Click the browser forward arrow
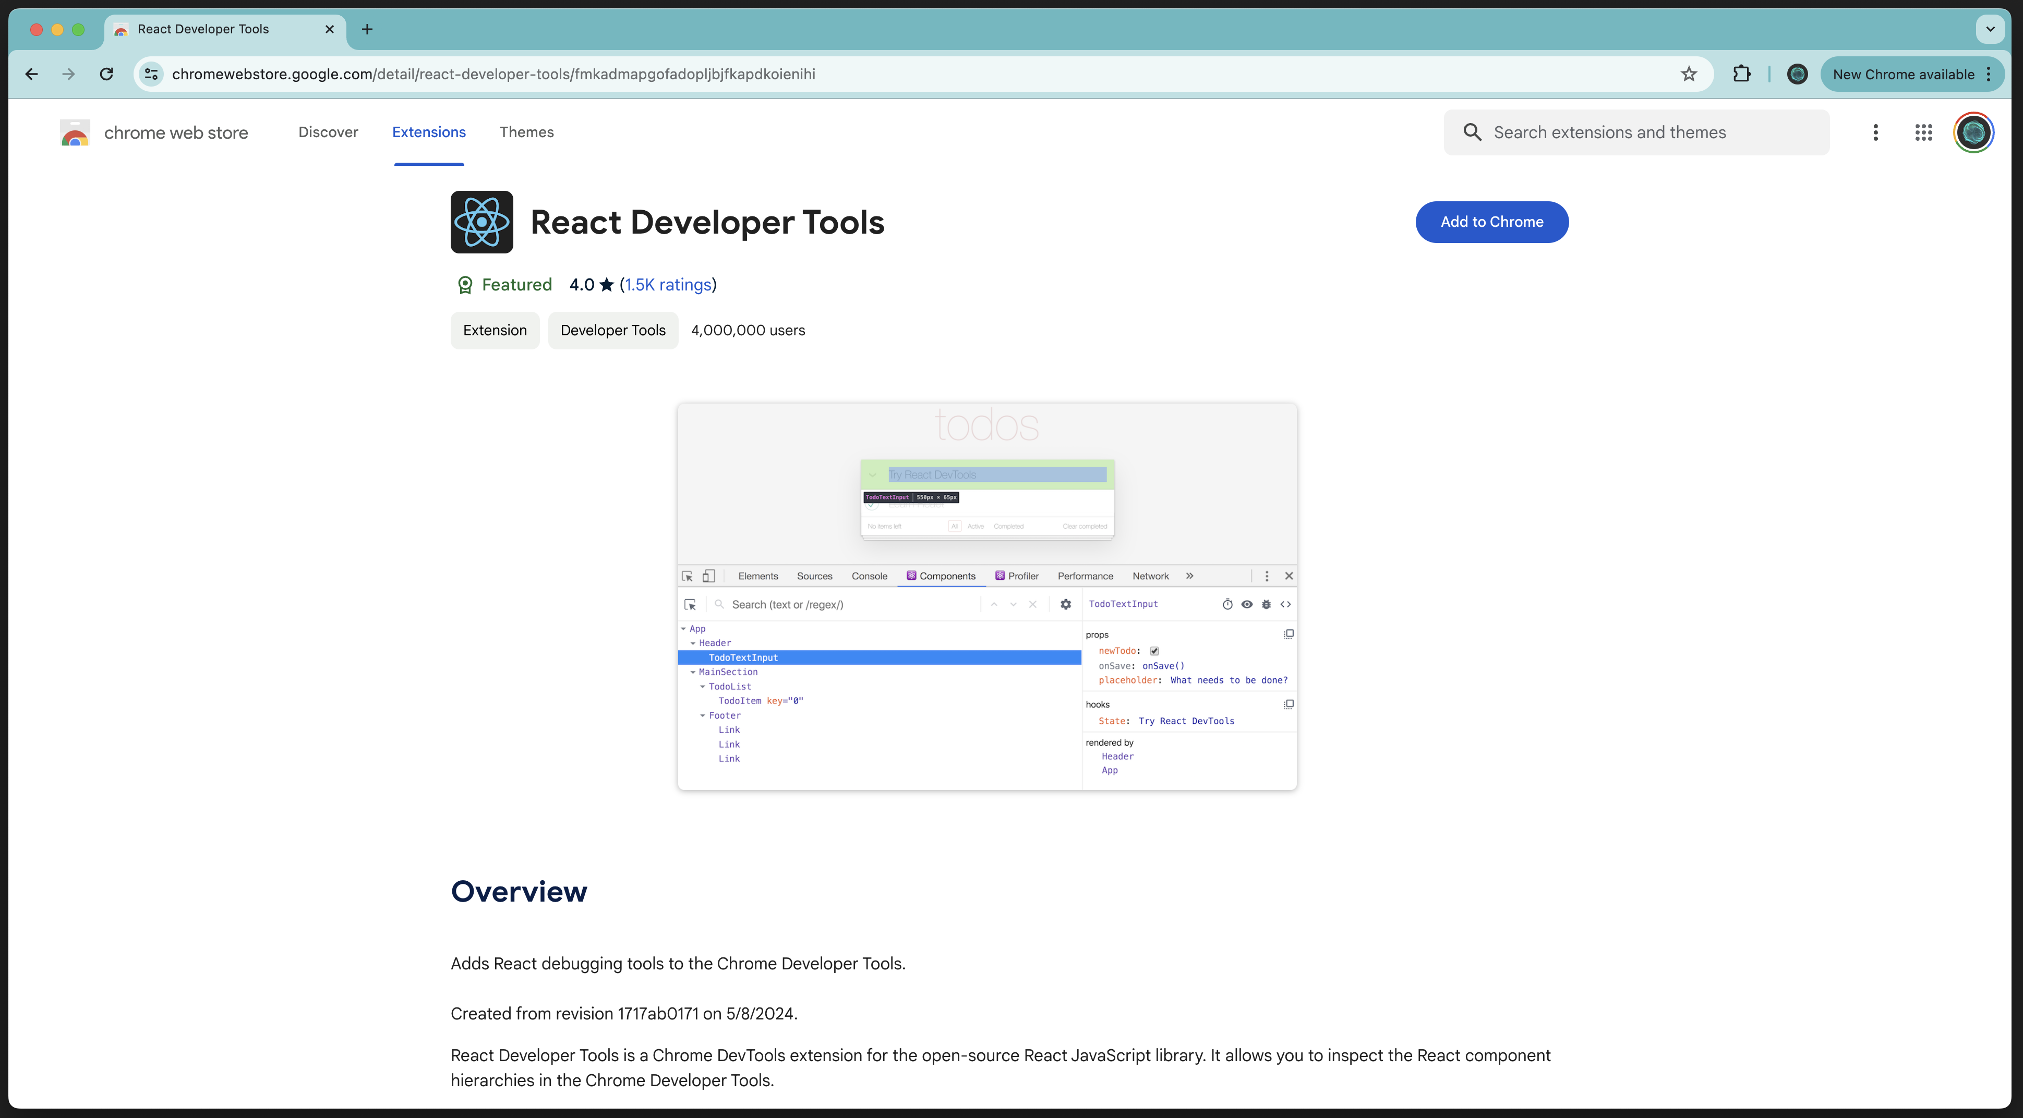This screenshot has width=2023, height=1118. pos(69,74)
